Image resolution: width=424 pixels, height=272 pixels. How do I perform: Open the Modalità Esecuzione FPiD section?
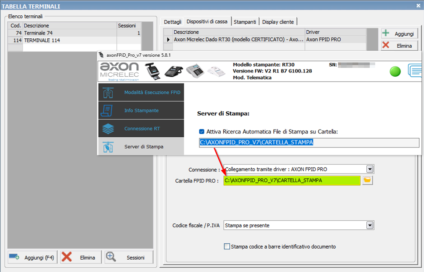coord(141,93)
